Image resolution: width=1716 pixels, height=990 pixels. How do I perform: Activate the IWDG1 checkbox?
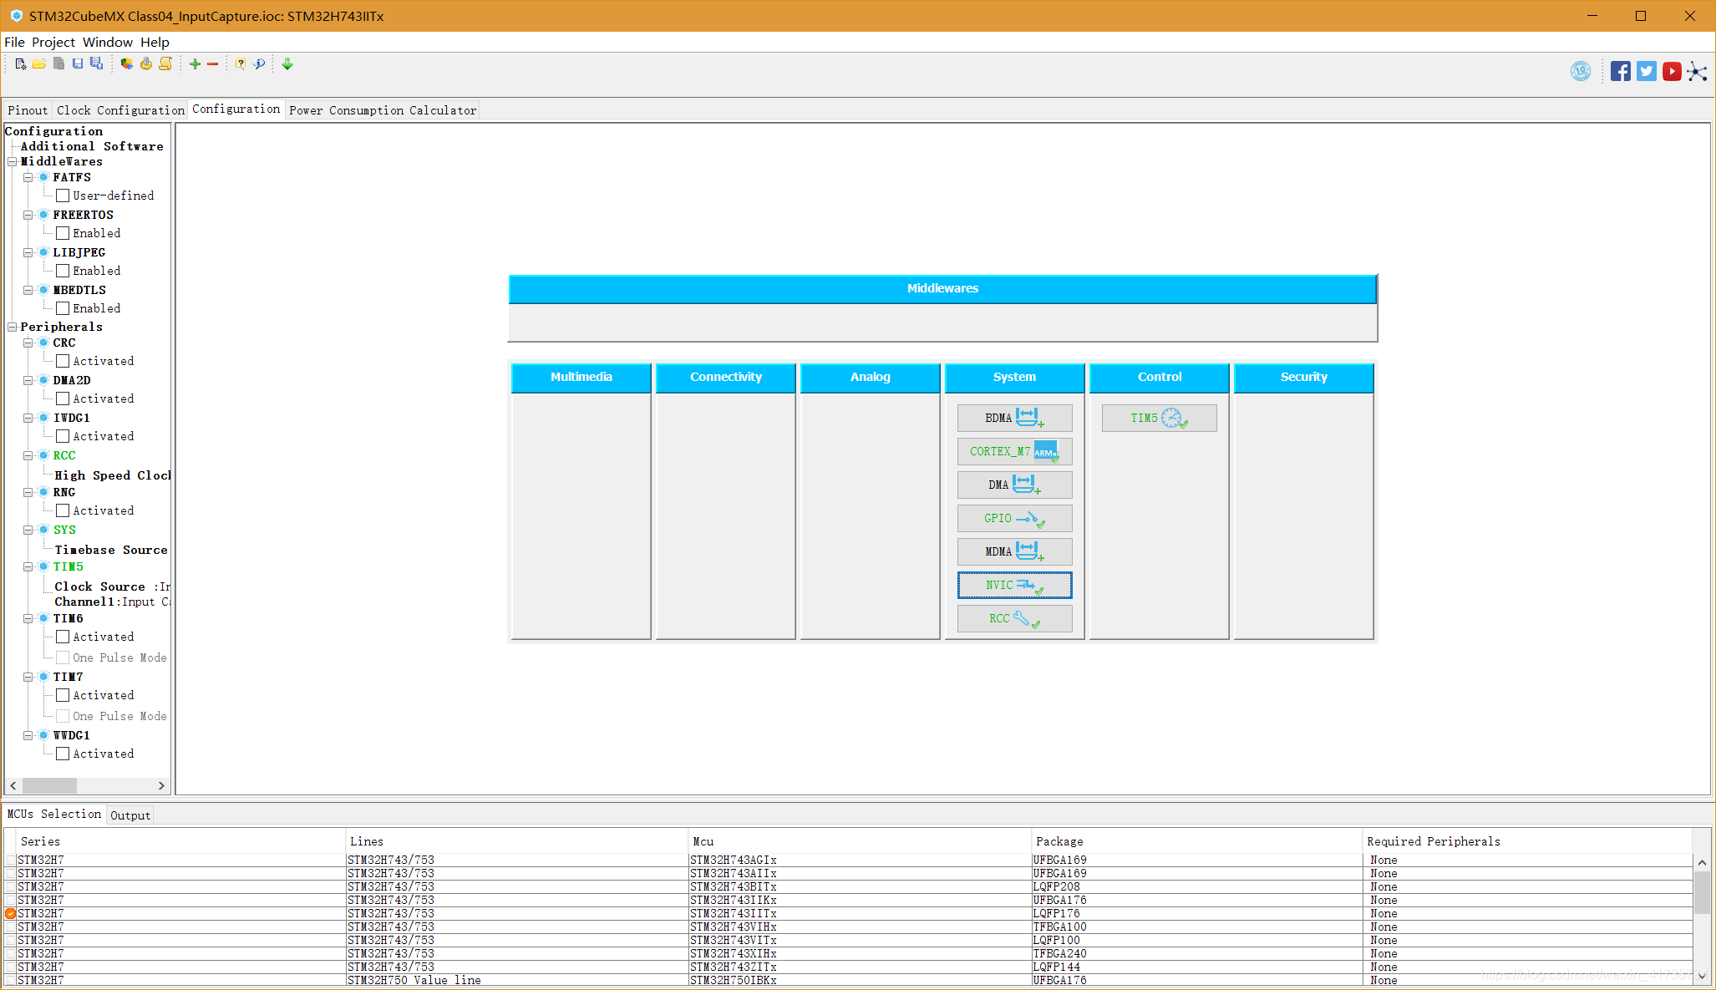coord(63,436)
